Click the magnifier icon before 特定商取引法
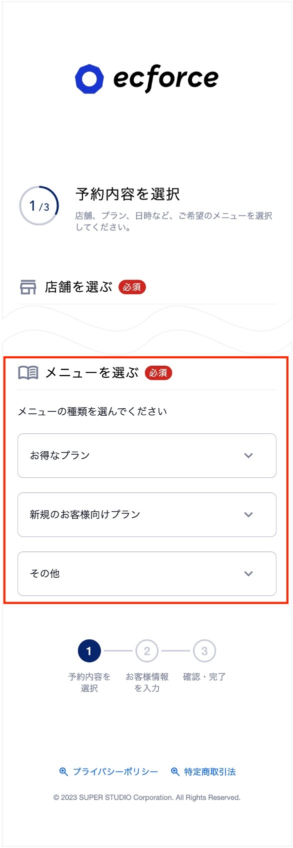Screen dimensions: 293x848 point(175,771)
